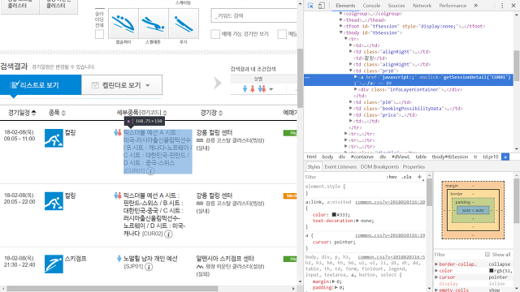Open the Properties tab

click(414, 166)
